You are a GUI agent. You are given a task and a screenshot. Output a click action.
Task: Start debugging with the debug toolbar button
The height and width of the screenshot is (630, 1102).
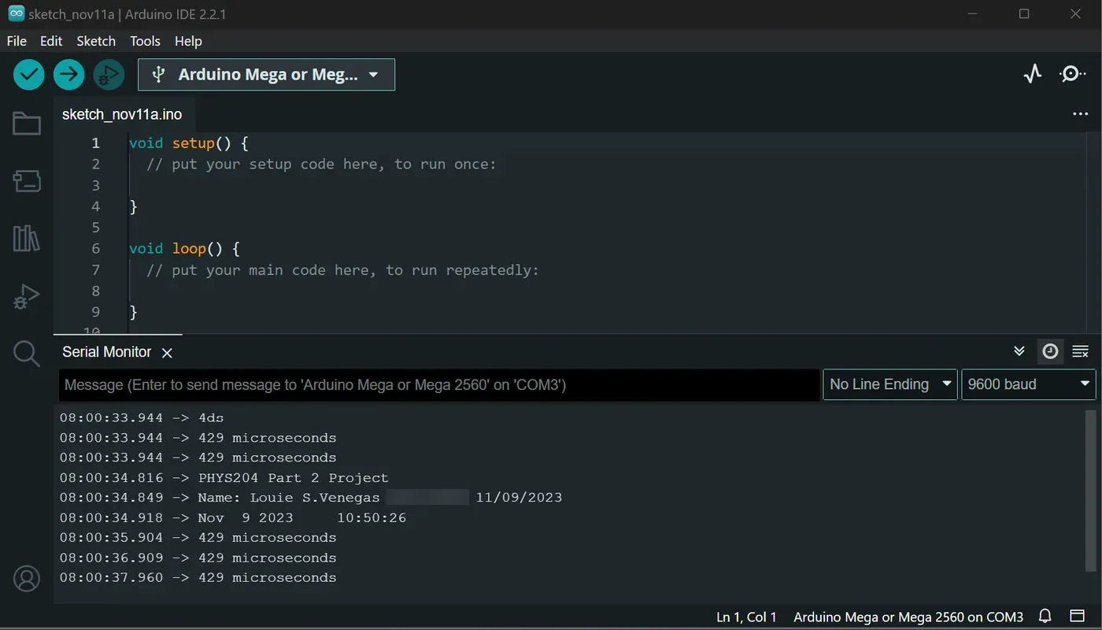click(109, 75)
